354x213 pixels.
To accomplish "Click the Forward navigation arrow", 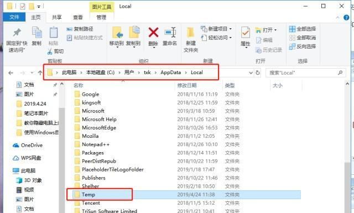I will click(x=23, y=72).
